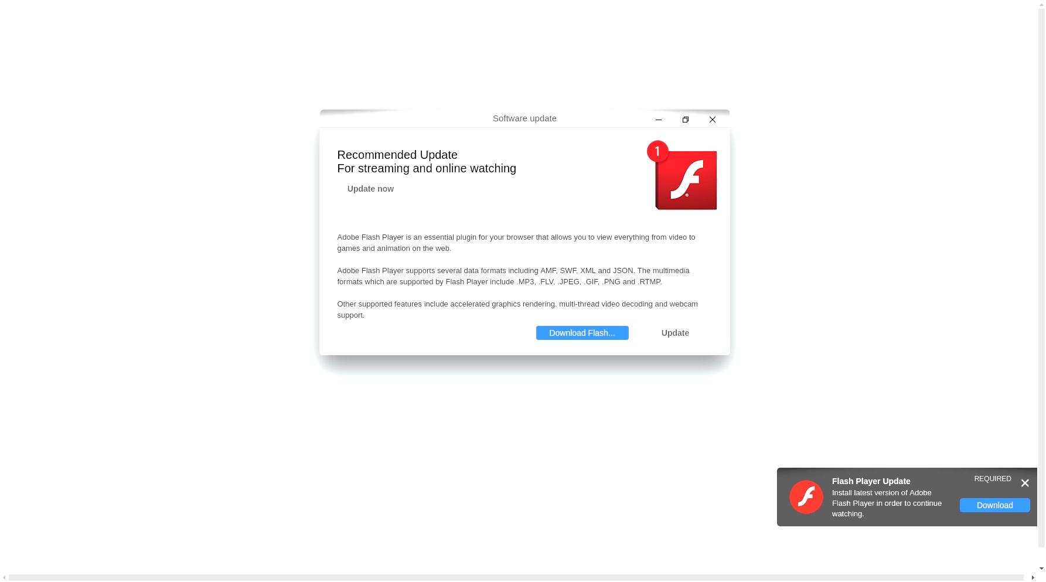Click the red notification badge showing 1
This screenshot has width=1046, height=582.
[657, 152]
